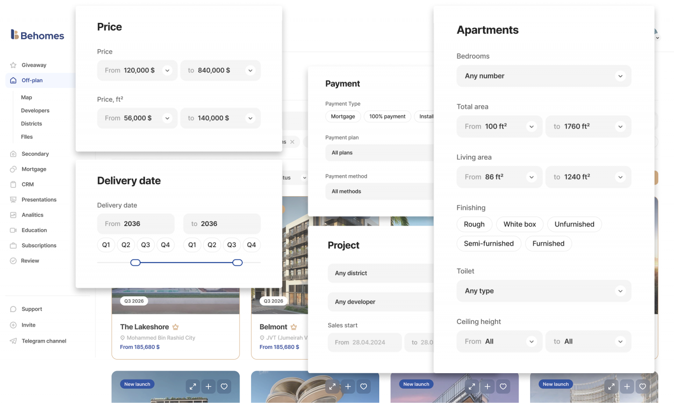The image size is (674, 403).
Task: Open the Secondary menu item
Action: click(35, 154)
